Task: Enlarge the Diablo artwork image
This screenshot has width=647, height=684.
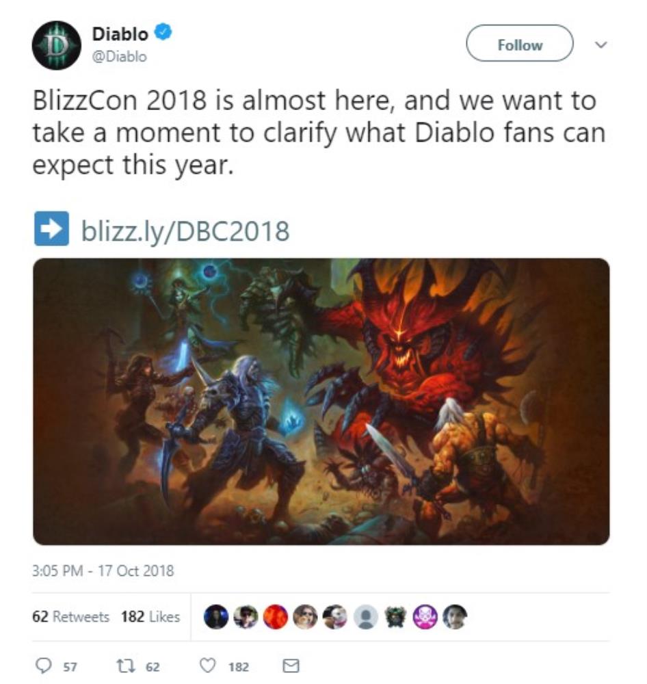Action: [x=321, y=402]
